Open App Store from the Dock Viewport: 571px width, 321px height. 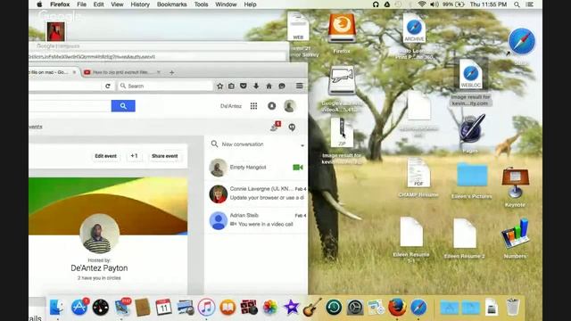79,308
